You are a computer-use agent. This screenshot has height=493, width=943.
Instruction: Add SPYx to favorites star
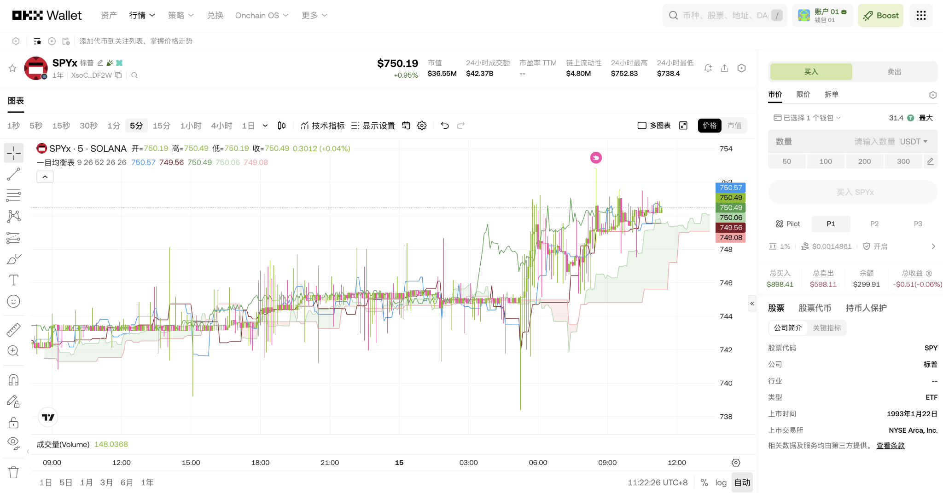[12, 68]
